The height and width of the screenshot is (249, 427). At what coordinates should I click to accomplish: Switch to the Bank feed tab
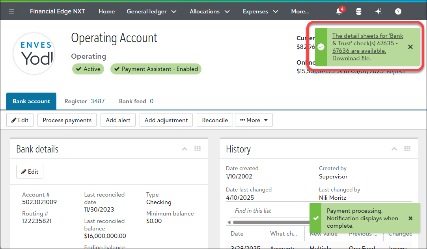pos(136,101)
